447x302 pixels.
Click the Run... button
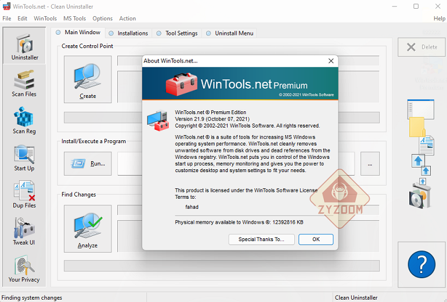point(88,163)
